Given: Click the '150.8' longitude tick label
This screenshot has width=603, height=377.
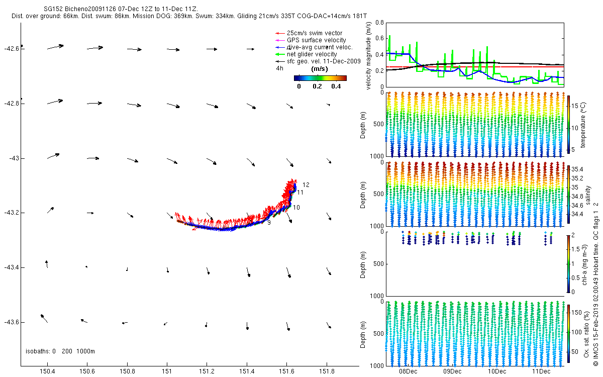Looking at the screenshot, I should (127, 371).
